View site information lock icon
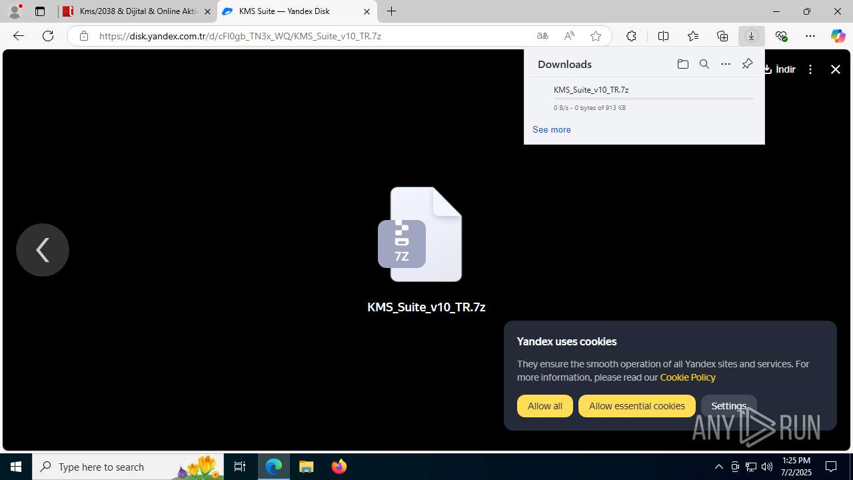This screenshot has height=480, width=853. coord(83,36)
